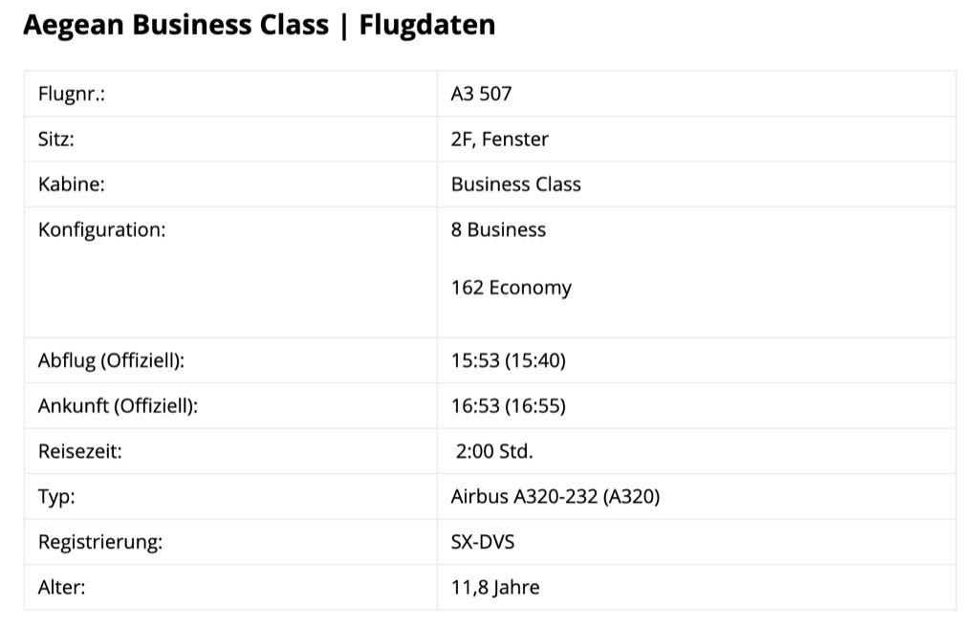Click the "Aegean Business Class | Flugdaten" heading
The width and height of the screenshot is (979, 627).
[259, 26]
